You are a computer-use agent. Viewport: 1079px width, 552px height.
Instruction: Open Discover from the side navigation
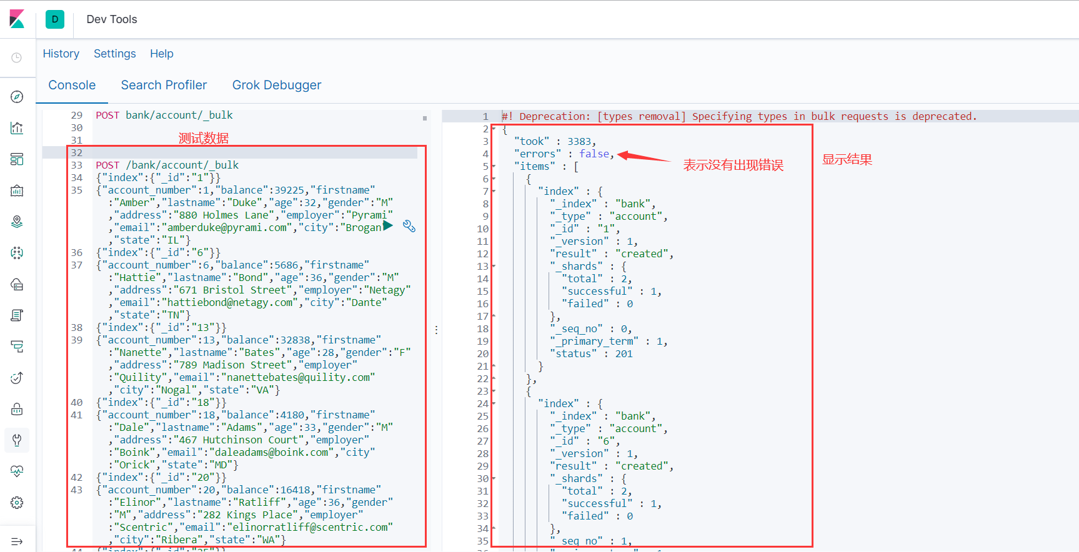click(17, 97)
